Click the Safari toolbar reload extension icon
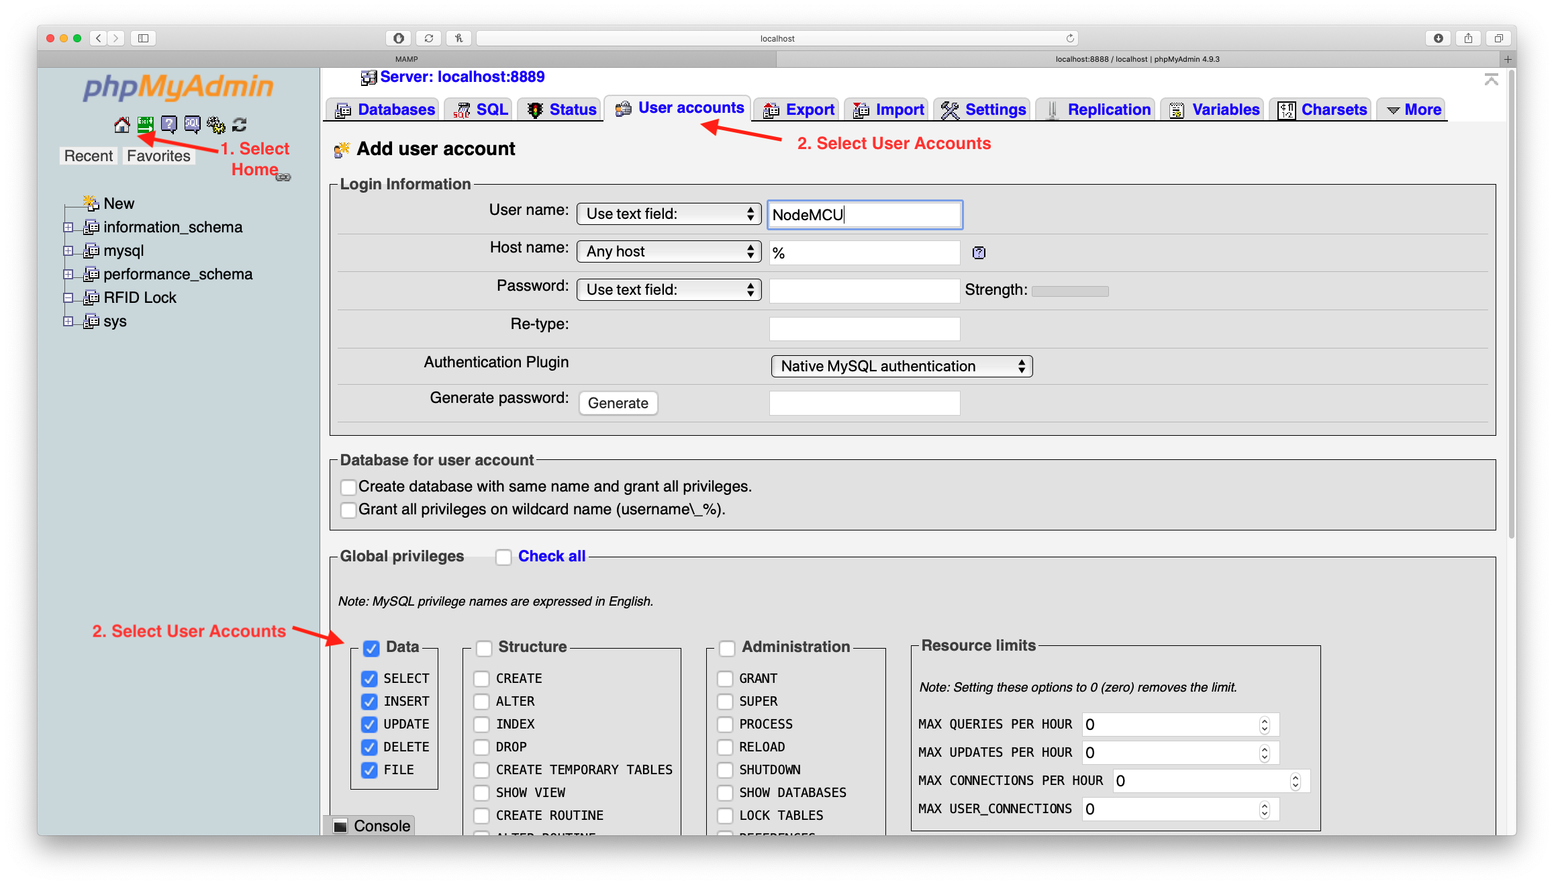The image size is (1554, 885). pos(428,38)
